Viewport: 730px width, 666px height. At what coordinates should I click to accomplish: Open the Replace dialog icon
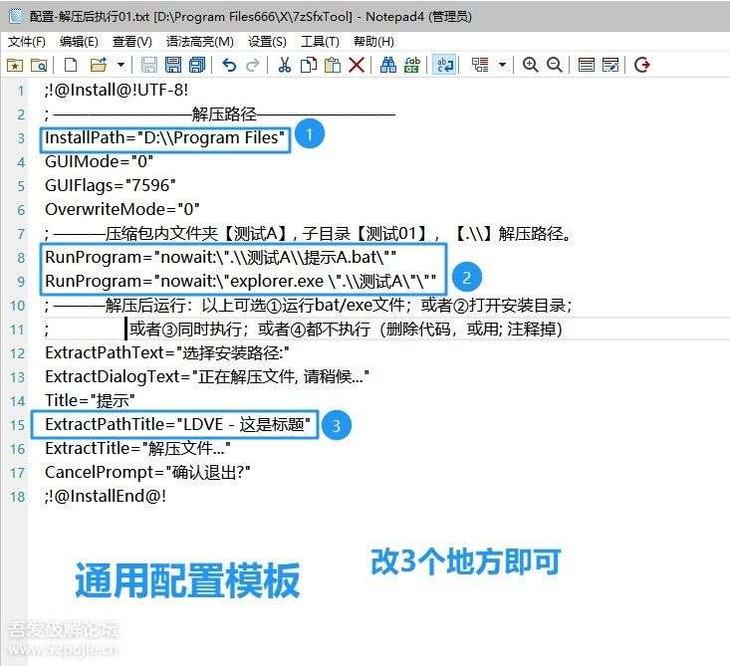[x=412, y=65]
